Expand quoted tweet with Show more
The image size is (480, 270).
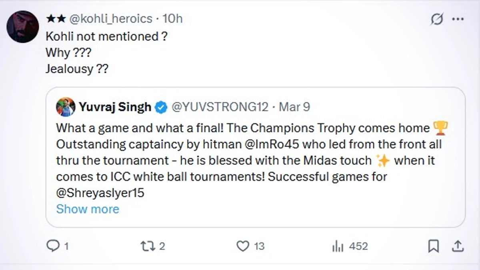click(88, 209)
